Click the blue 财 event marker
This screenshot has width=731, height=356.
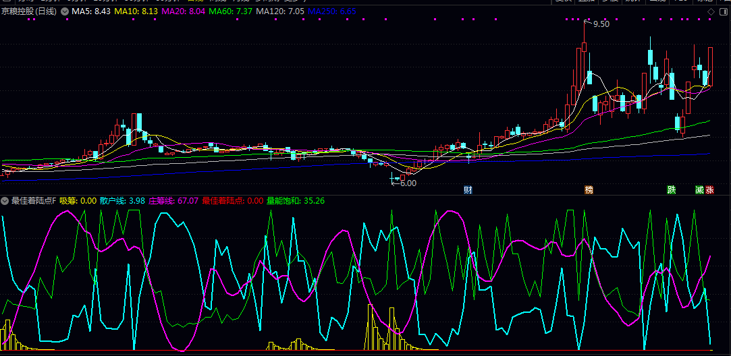tap(468, 189)
